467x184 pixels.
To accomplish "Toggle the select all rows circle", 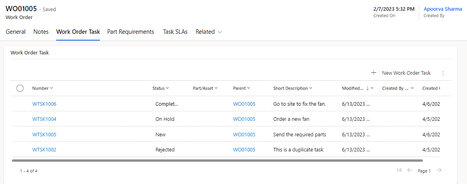I will point(20,88).
